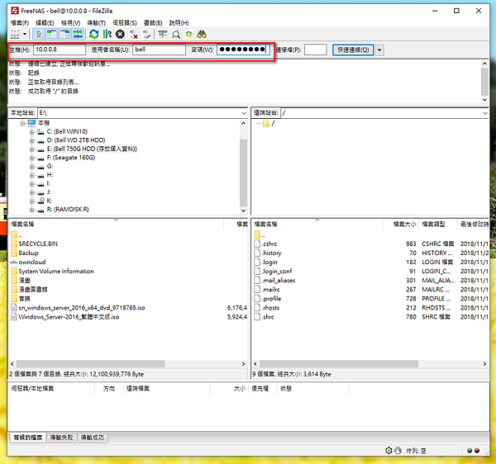Toggle directory comparison icon

(176, 34)
